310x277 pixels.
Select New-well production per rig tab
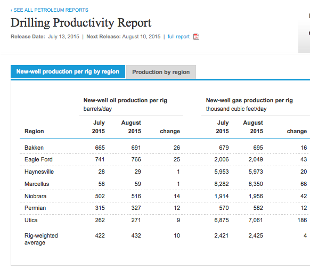(68, 71)
